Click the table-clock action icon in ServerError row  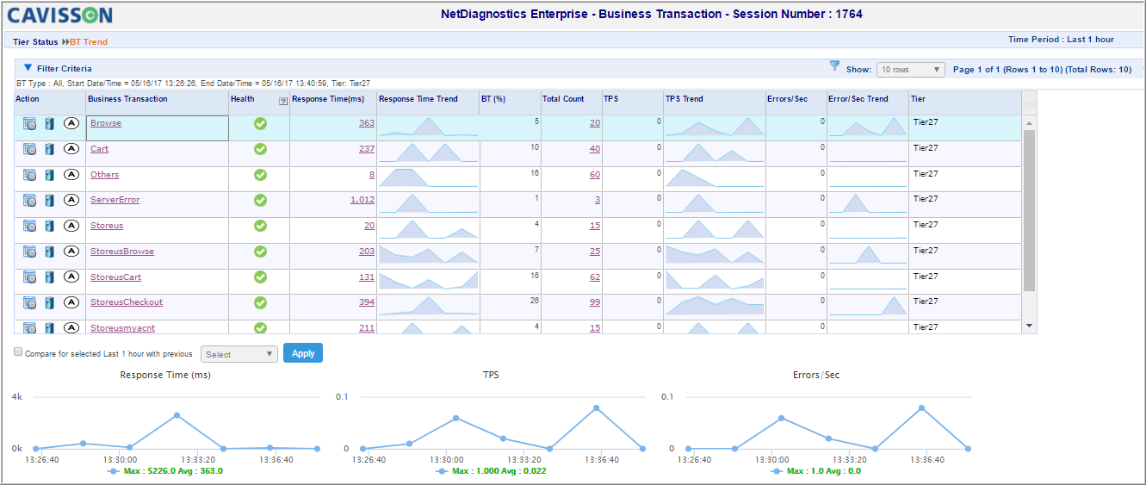click(x=30, y=201)
